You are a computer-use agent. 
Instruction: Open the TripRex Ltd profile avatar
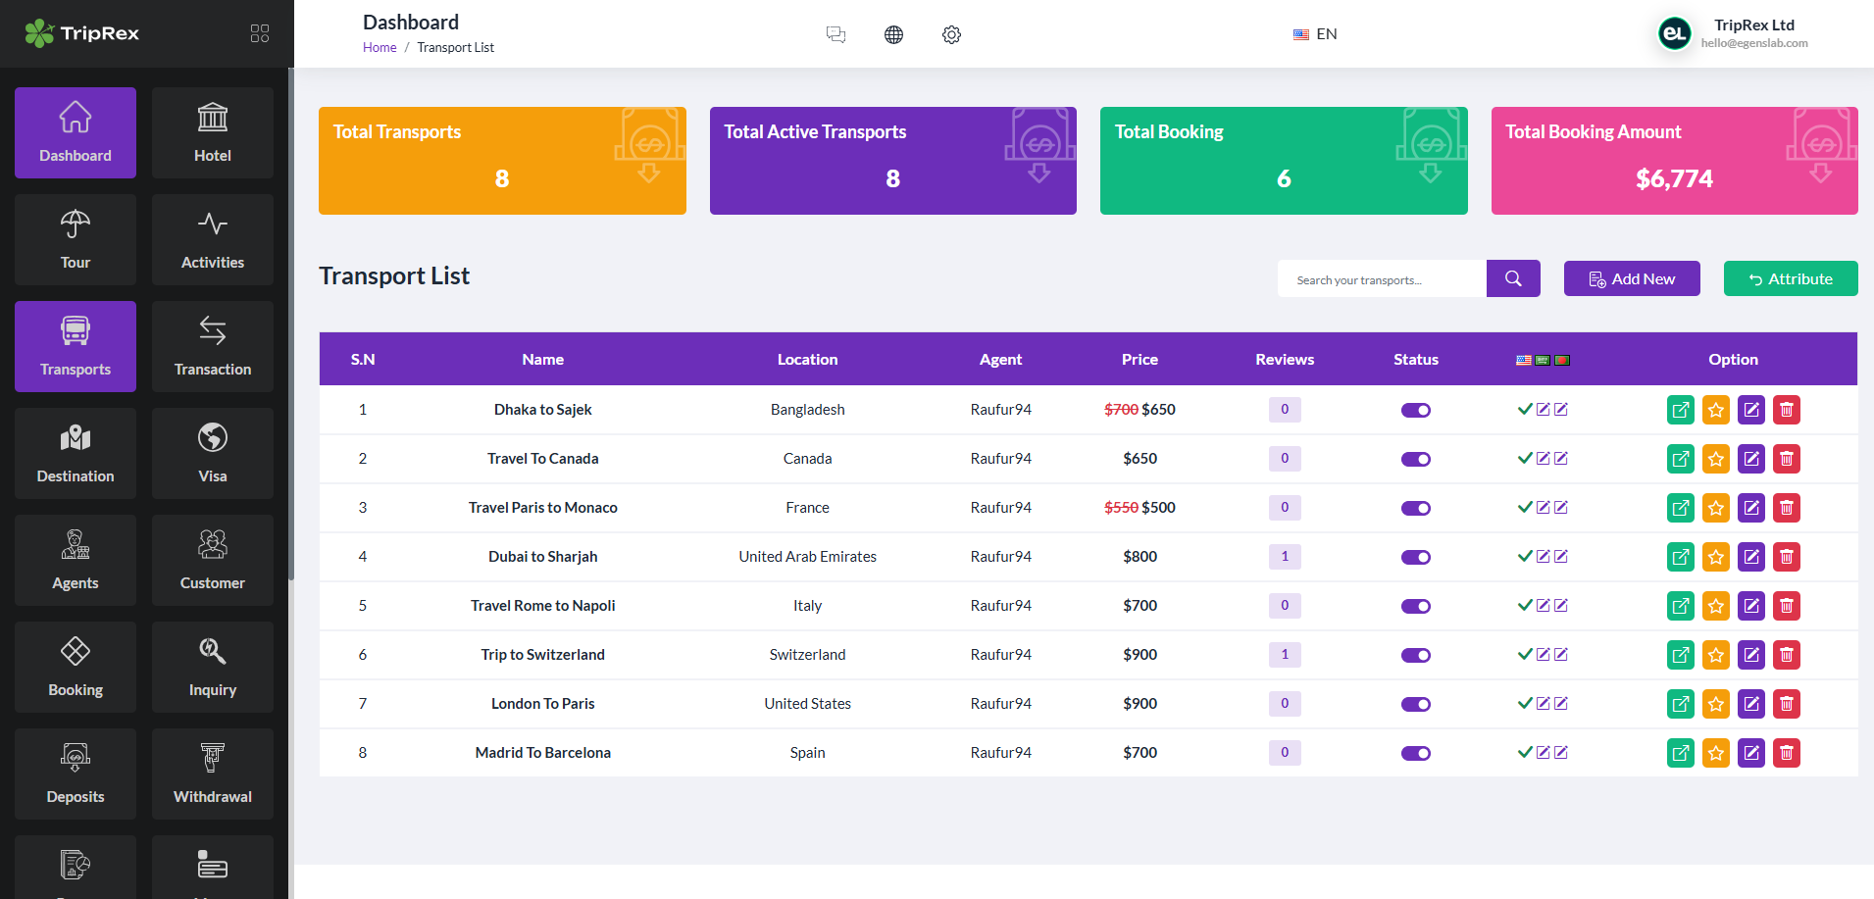(1674, 34)
